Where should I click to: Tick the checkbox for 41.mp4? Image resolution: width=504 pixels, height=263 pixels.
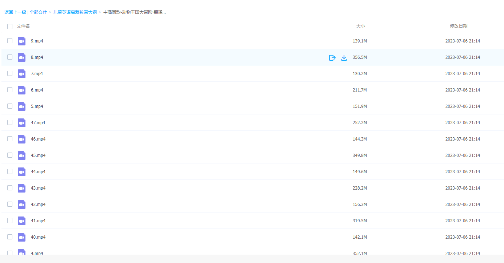click(10, 220)
